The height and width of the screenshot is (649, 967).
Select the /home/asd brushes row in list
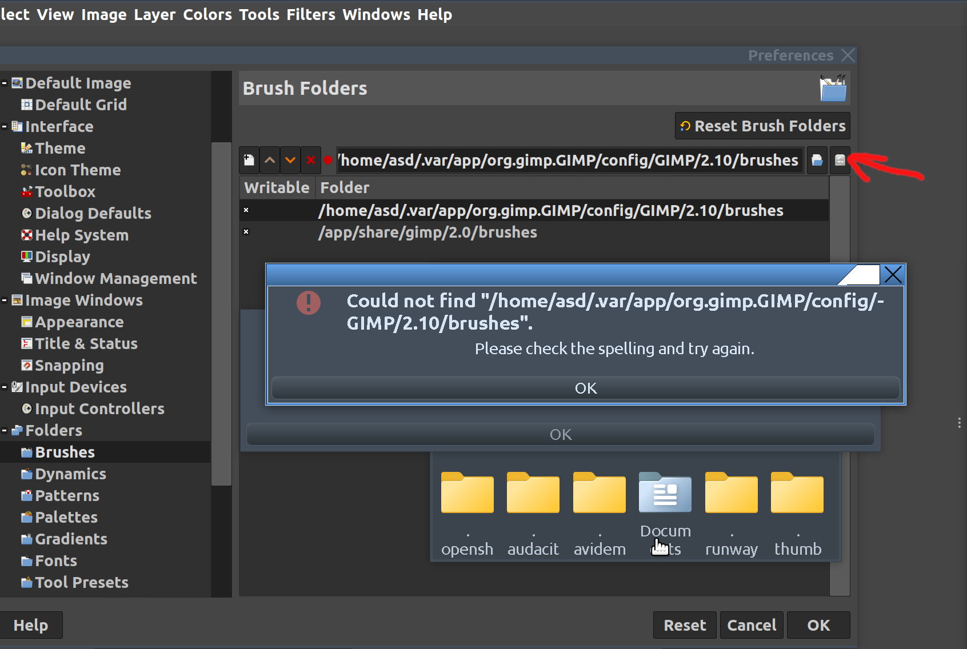(534, 210)
